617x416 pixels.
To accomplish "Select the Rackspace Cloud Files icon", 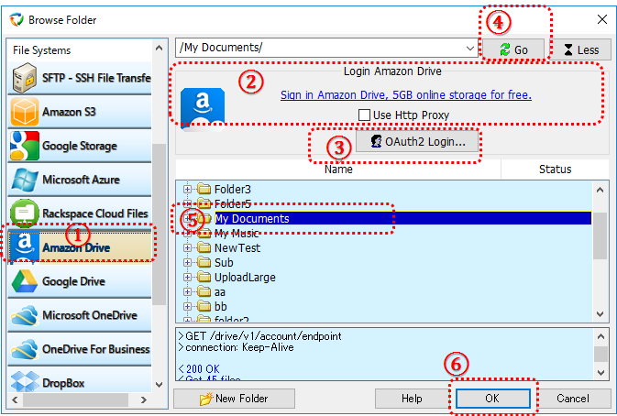I will click(x=25, y=213).
